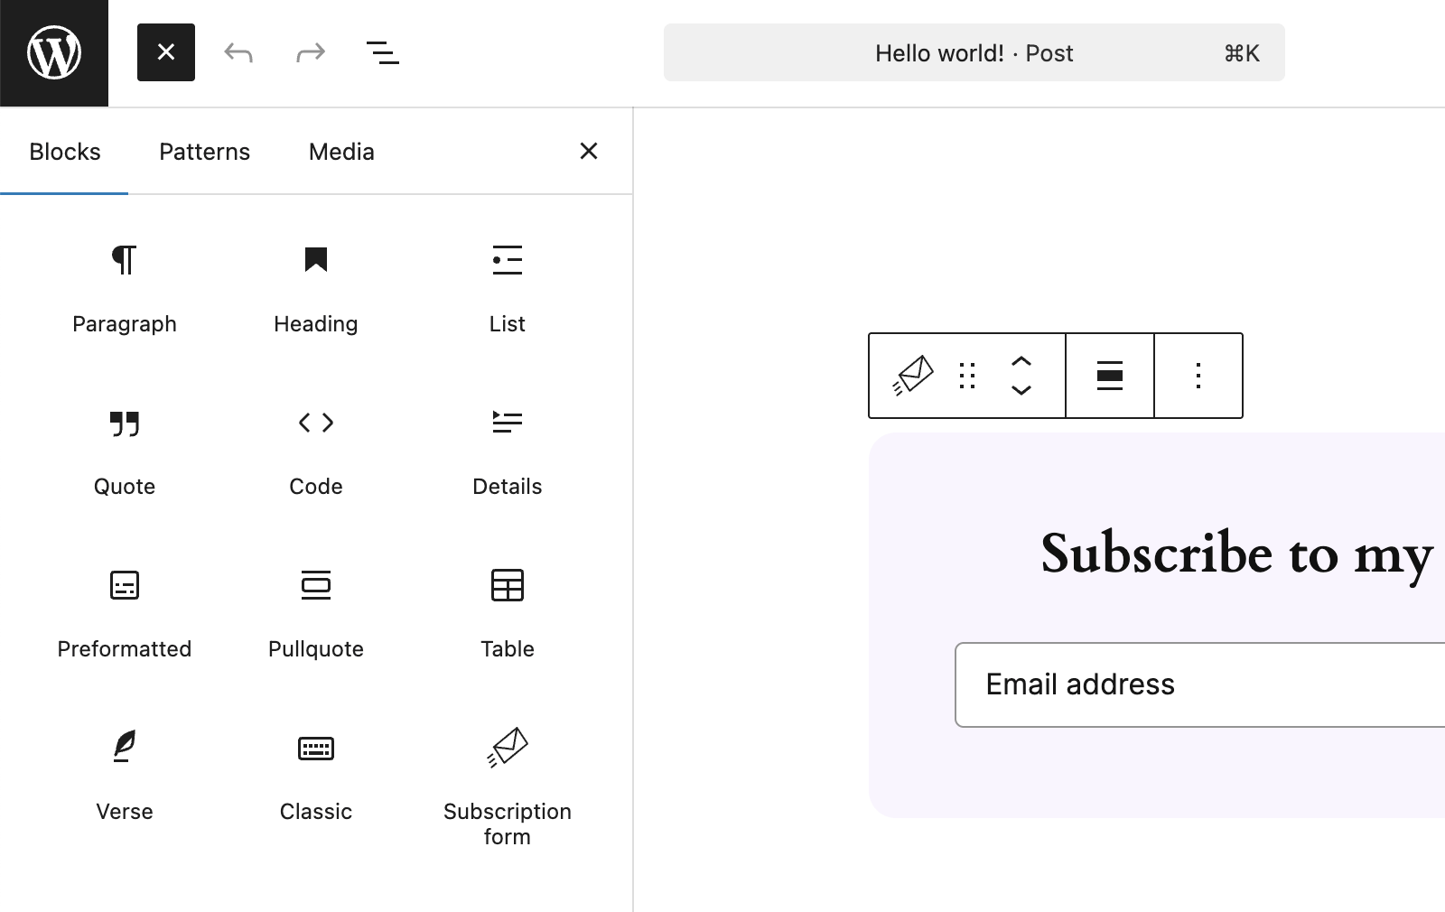Click the Email address input field
This screenshot has width=1445, height=912.
[x=1200, y=684]
